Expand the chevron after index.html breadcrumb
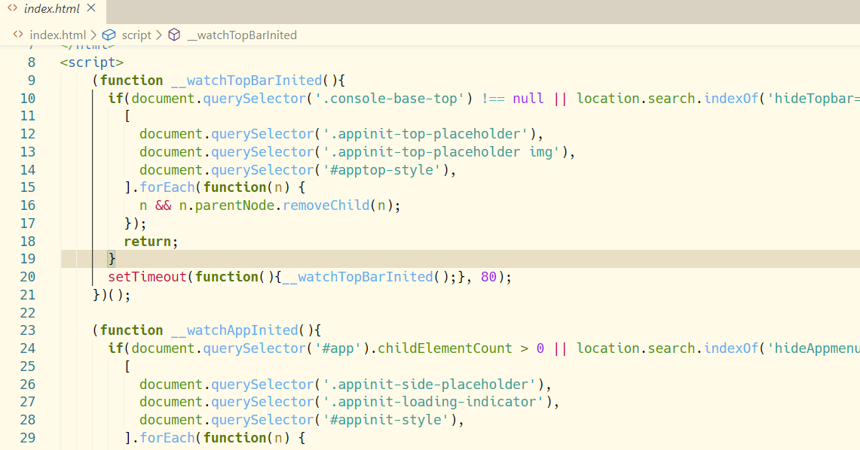The image size is (860, 450). [x=93, y=35]
